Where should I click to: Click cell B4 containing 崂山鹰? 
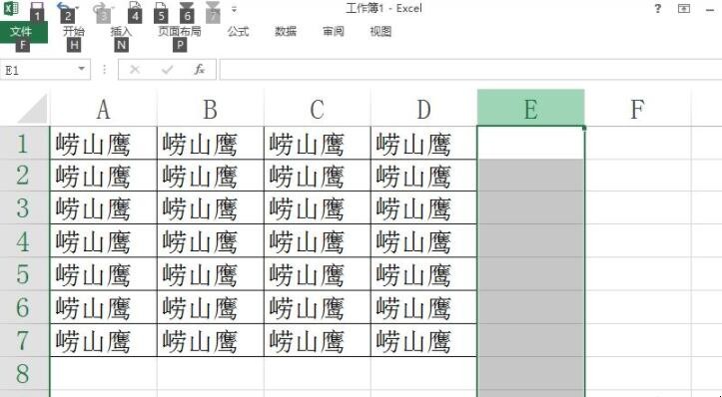[x=211, y=241]
